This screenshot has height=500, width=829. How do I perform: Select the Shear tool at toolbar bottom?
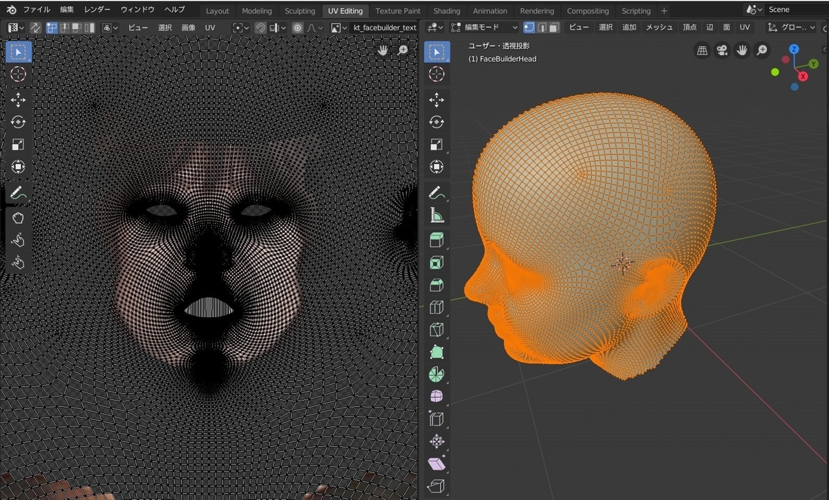pyautogui.click(x=437, y=463)
